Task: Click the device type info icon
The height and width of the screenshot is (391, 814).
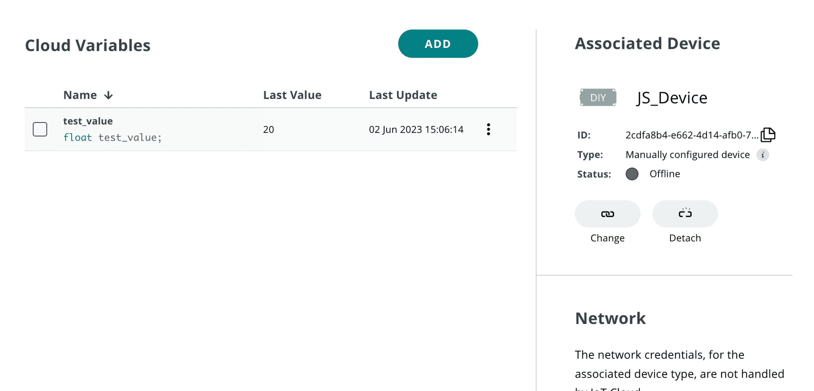Action: coord(763,155)
